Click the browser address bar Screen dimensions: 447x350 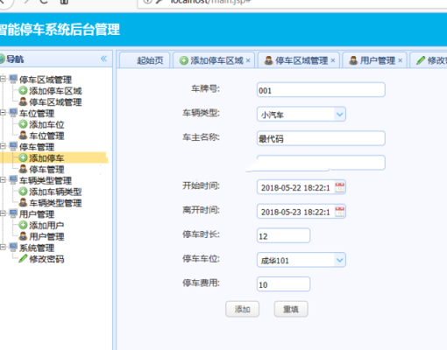click(x=292, y=3)
